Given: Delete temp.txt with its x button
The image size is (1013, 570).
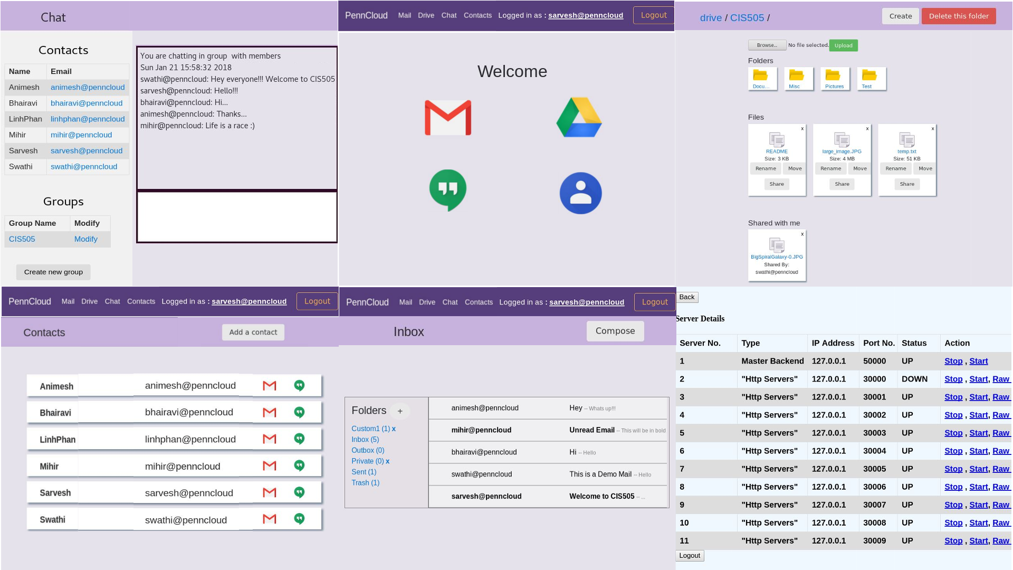Looking at the screenshot, I should [x=933, y=129].
